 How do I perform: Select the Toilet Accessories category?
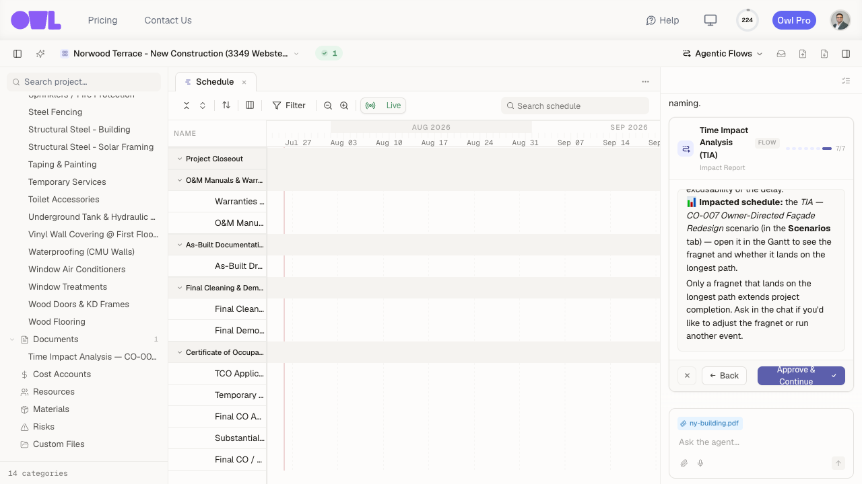click(64, 200)
